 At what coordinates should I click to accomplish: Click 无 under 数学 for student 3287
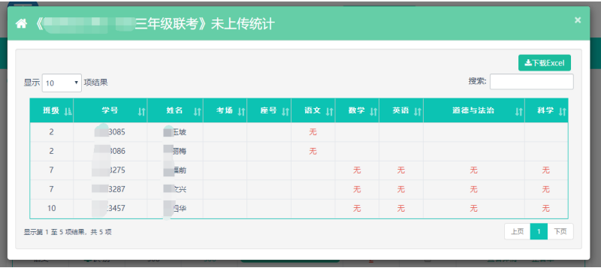[357, 189]
